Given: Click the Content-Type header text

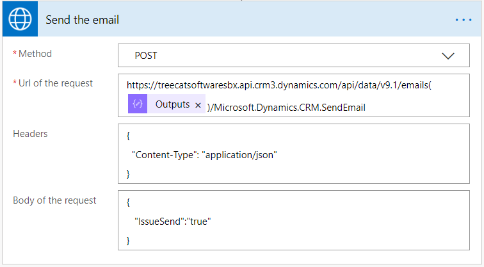Looking at the screenshot, I should coord(204,155).
